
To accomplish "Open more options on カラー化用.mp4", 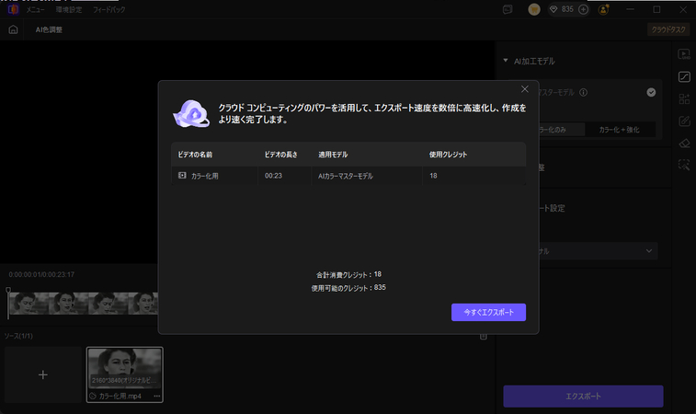I will coord(156,396).
